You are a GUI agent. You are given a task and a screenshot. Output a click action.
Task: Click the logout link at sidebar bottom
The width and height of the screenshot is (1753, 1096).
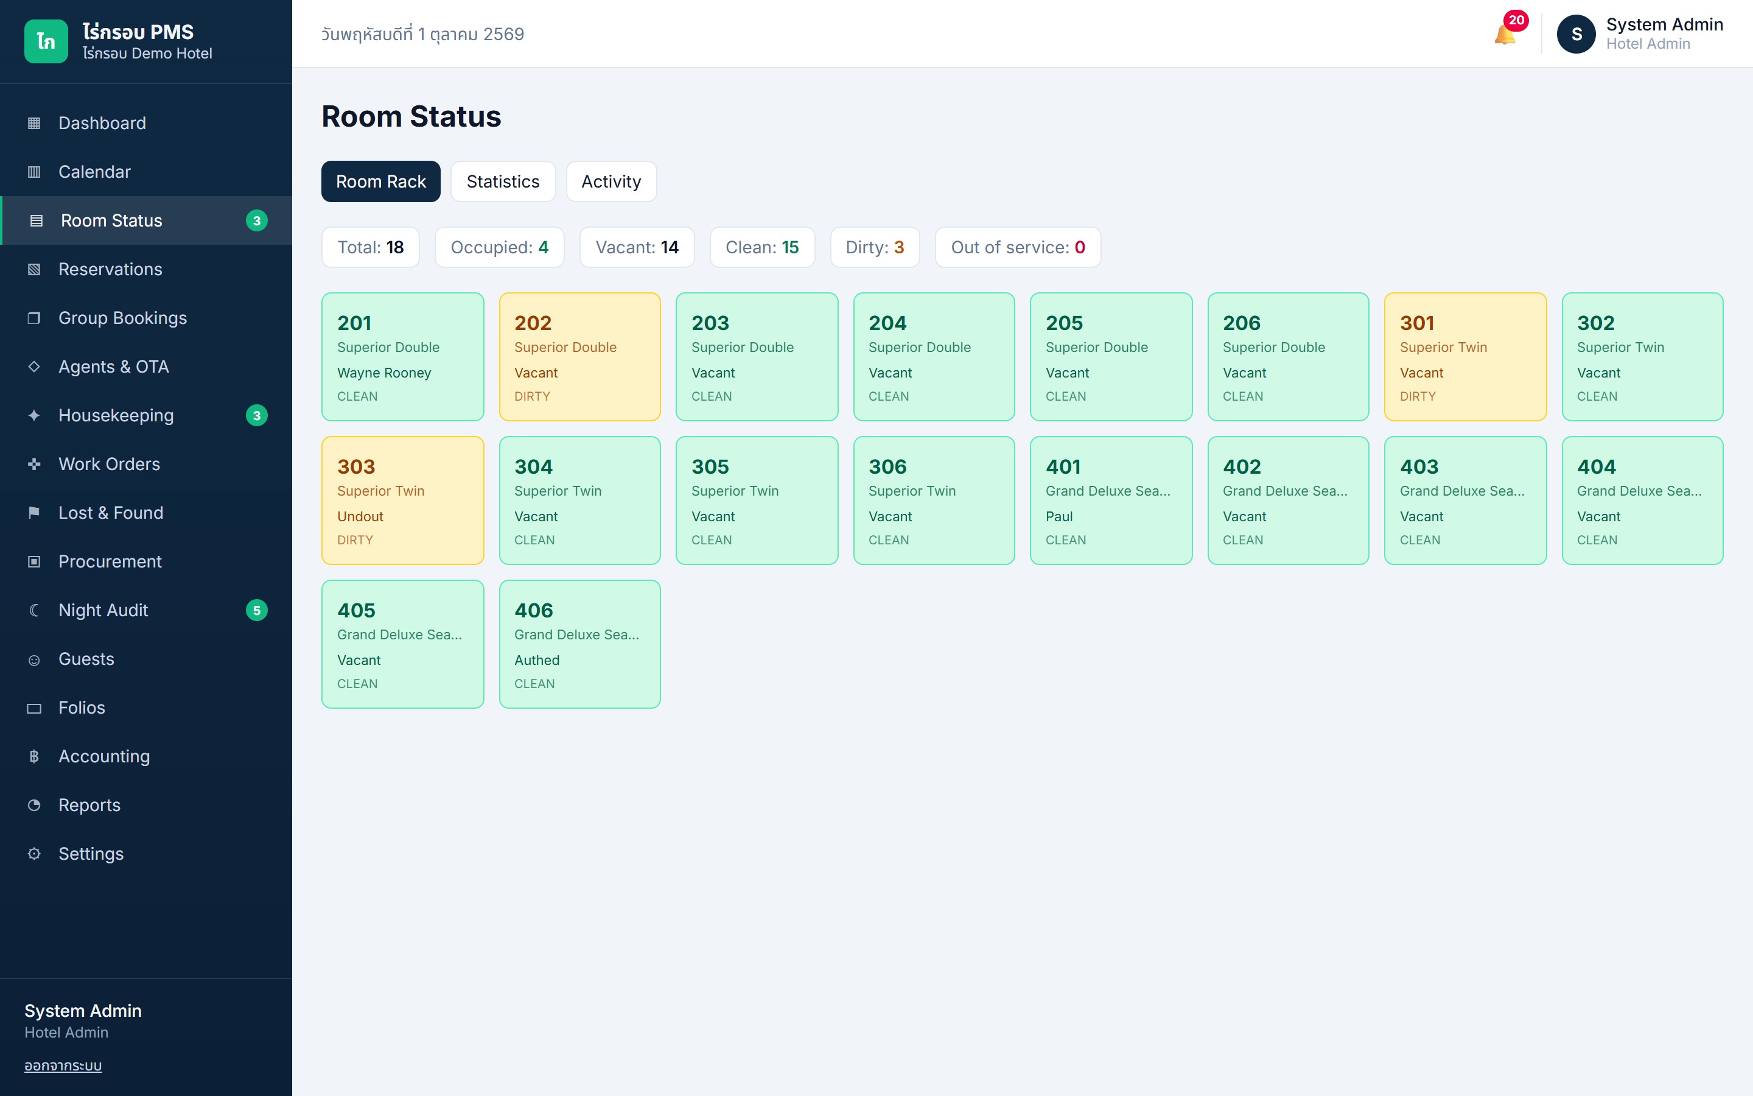[x=63, y=1066]
